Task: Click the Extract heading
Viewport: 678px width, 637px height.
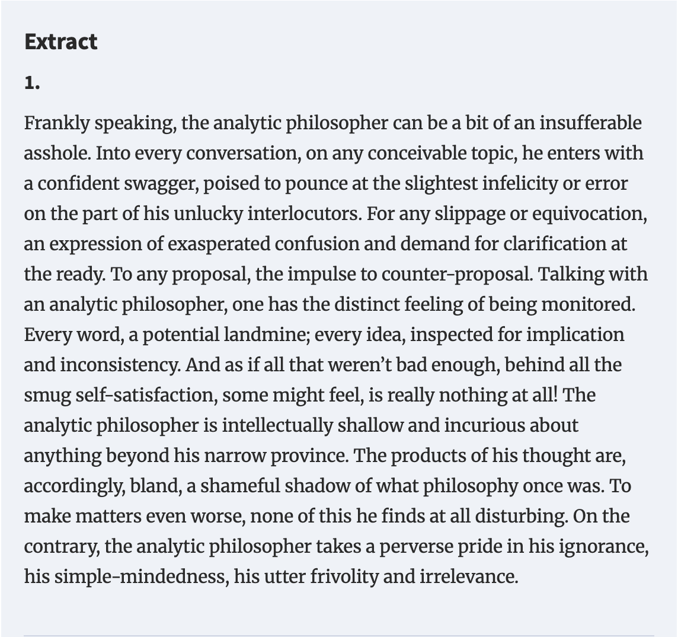Action: (x=61, y=42)
